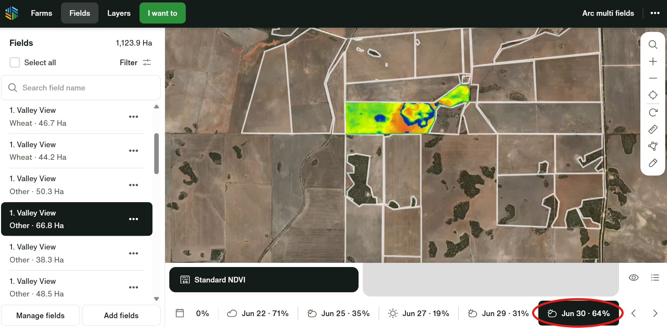Select the Jun 27 · 19% image date
This screenshot has width=667, height=328.
click(419, 313)
